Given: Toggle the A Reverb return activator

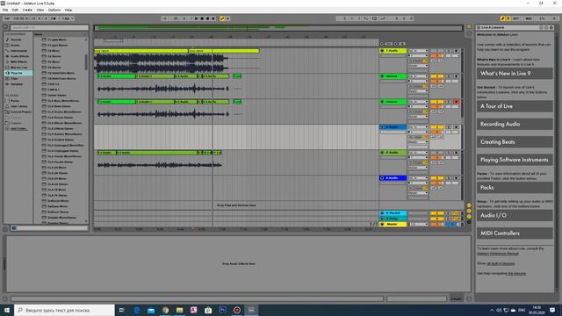Looking at the screenshot, I should (x=437, y=213).
